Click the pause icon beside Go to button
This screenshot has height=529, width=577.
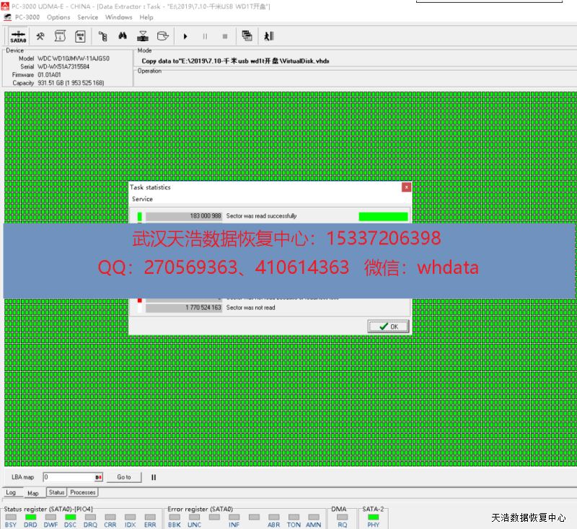click(x=154, y=477)
